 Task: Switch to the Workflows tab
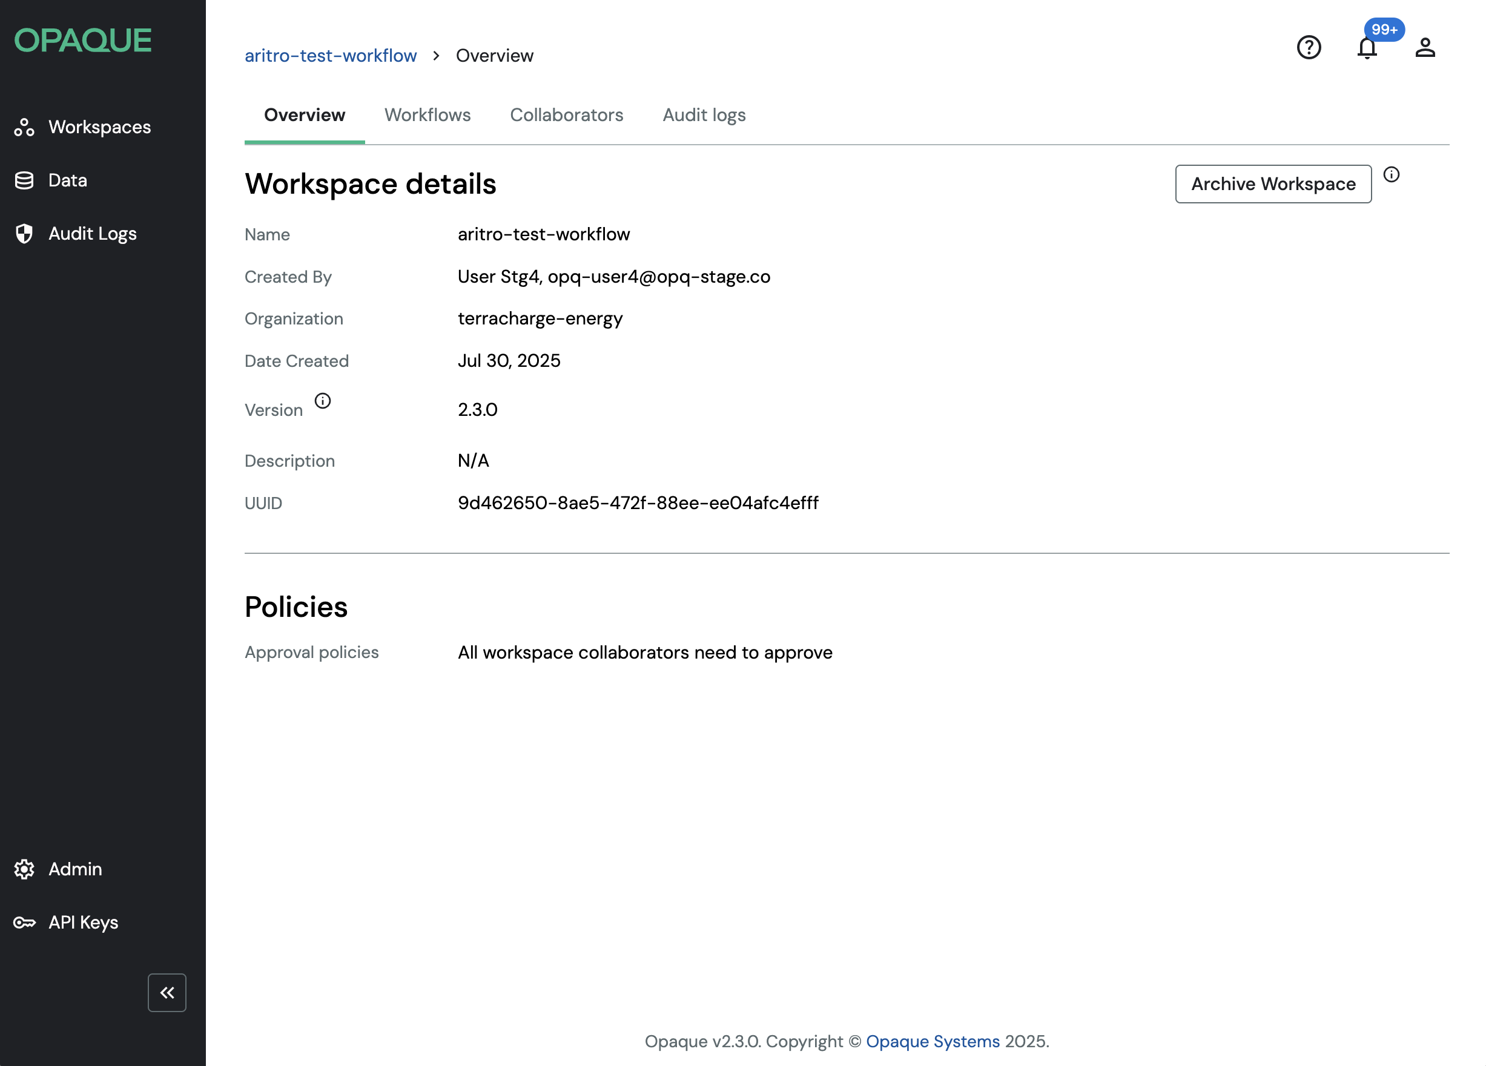pos(427,115)
